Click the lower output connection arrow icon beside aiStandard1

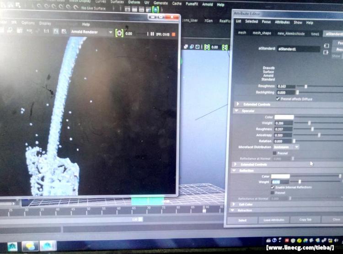tap(326, 52)
